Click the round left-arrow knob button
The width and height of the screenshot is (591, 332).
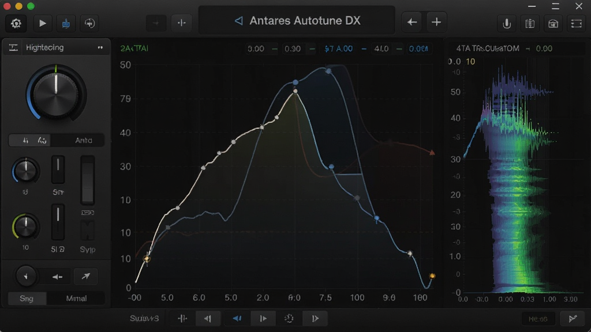click(26, 276)
